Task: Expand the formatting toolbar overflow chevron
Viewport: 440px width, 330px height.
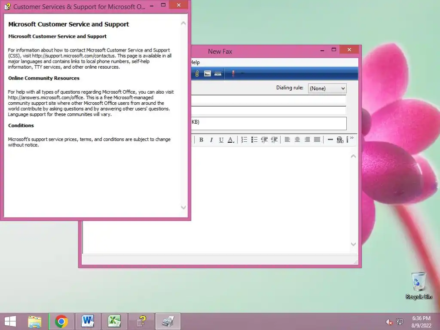Action: (x=351, y=138)
